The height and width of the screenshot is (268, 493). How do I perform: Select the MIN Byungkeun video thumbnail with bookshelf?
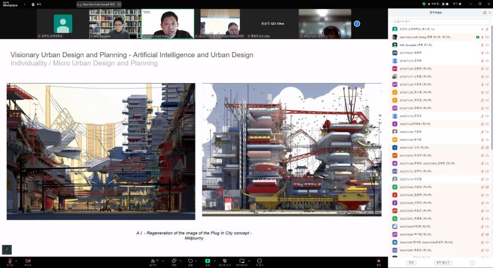[115, 24]
